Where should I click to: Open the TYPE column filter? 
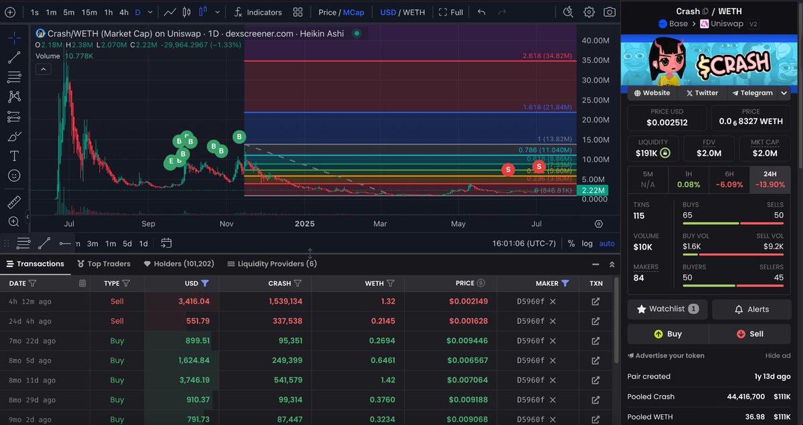126,283
